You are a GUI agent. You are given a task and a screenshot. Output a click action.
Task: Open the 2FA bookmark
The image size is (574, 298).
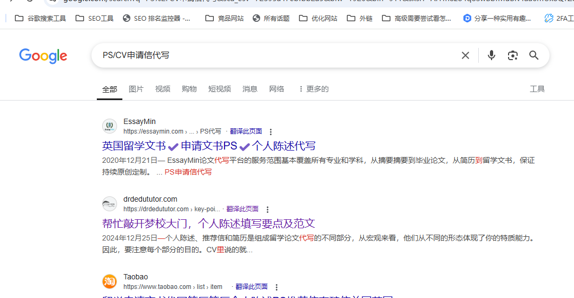click(x=559, y=18)
